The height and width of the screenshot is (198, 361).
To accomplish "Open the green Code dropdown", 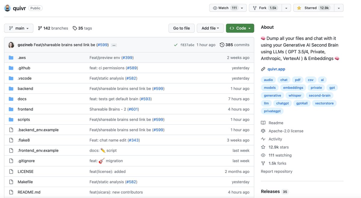I will [x=240, y=28].
